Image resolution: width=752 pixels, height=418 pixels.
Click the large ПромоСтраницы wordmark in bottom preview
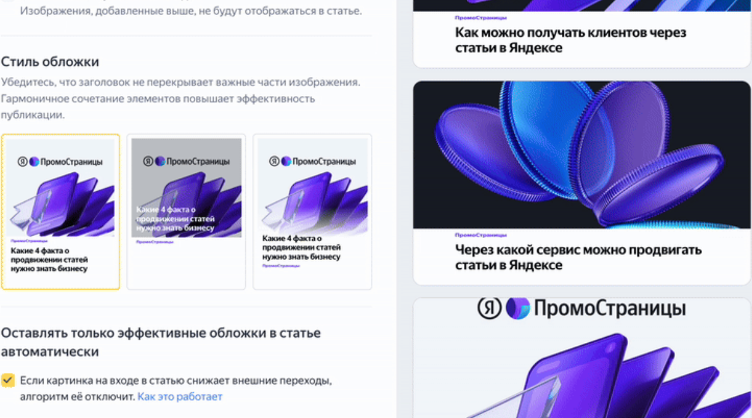pyautogui.click(x=610, y=308)
